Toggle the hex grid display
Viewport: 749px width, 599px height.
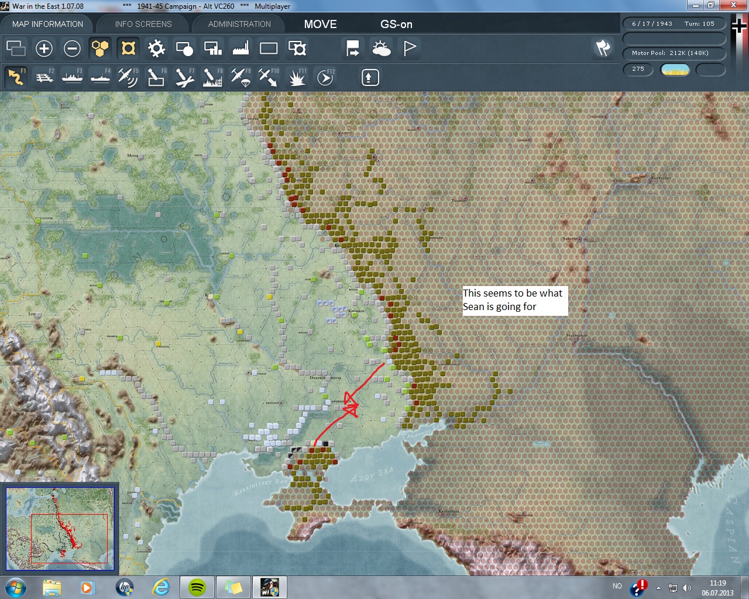pyautogui.click(x=100, y=49)
